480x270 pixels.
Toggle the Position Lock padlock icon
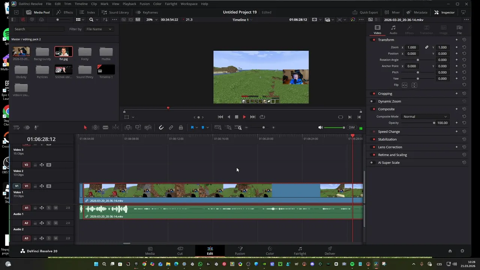click(x=181, y=127)
